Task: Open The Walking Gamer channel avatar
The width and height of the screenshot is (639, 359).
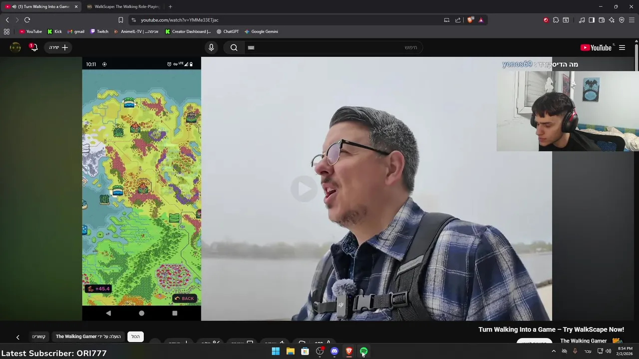Action: tap(618, 342)
